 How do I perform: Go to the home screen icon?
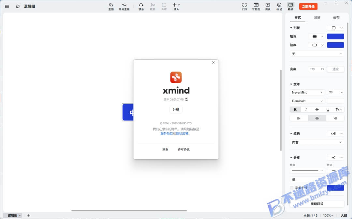tap(18, 6)
